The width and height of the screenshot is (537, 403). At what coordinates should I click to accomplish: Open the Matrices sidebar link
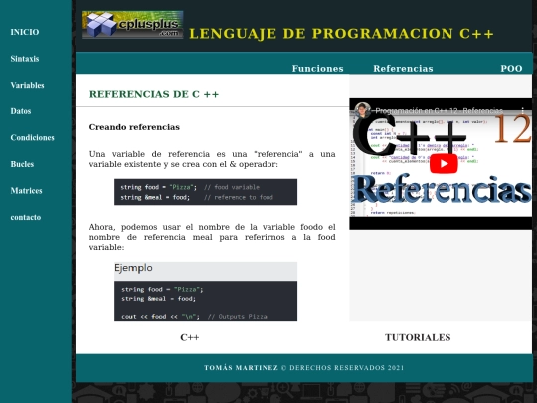27,190
